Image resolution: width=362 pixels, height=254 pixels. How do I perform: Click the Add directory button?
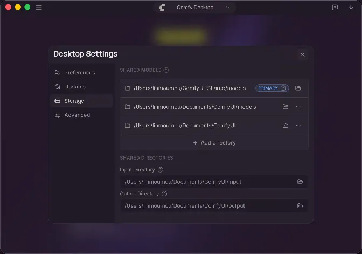pyautogui.click(x=214, y=142)
